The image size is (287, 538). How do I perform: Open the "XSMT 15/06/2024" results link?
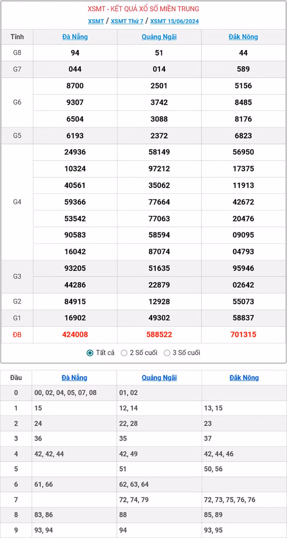click(174, 21)
